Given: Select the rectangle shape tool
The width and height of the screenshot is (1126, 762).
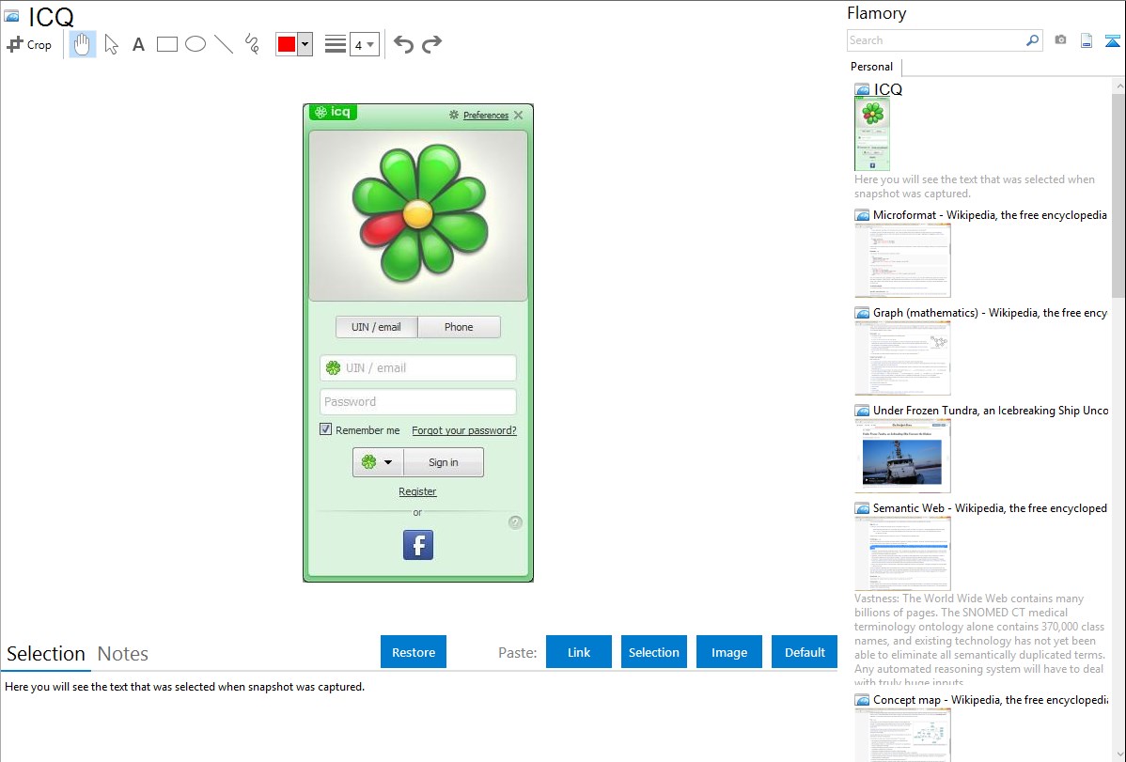Looking at the screenshot, I should [166, 44].
